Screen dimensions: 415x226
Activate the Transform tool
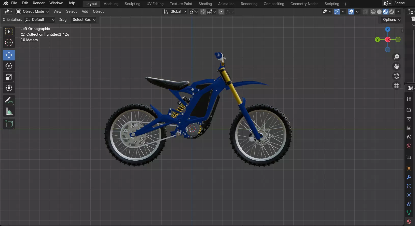(9, 88)
